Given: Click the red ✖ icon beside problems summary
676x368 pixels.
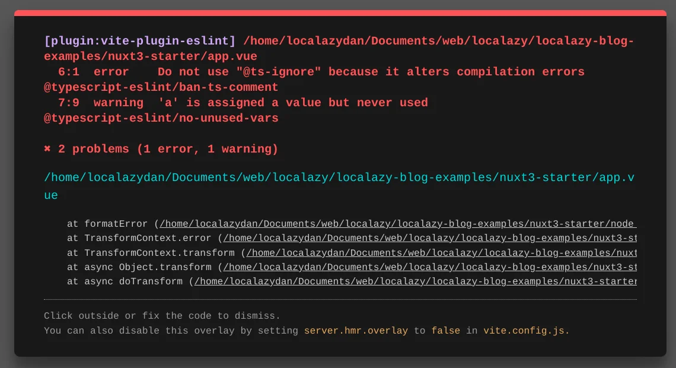Looking at the screenshot, I should point(47,149).
